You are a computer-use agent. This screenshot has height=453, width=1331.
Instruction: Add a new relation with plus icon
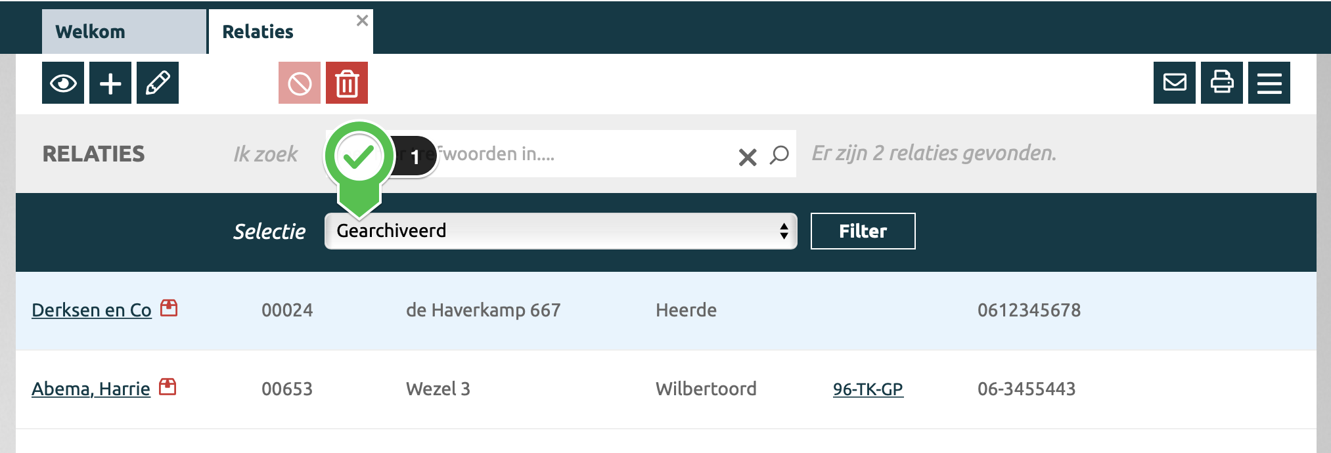(110, 83)
